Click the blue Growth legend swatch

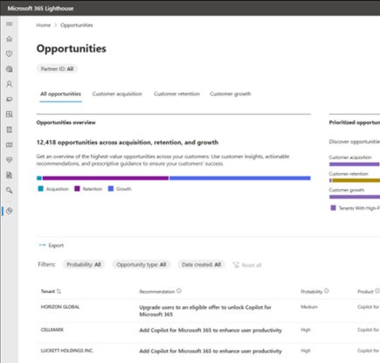tap(111, 189)
